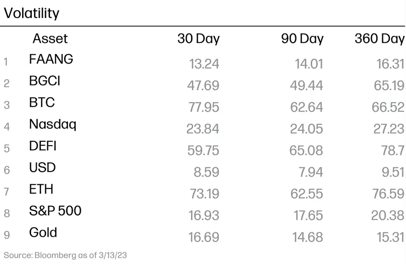Select the FAANG asset row label
Screen dimensions: 406x266
tap(51, 59)
